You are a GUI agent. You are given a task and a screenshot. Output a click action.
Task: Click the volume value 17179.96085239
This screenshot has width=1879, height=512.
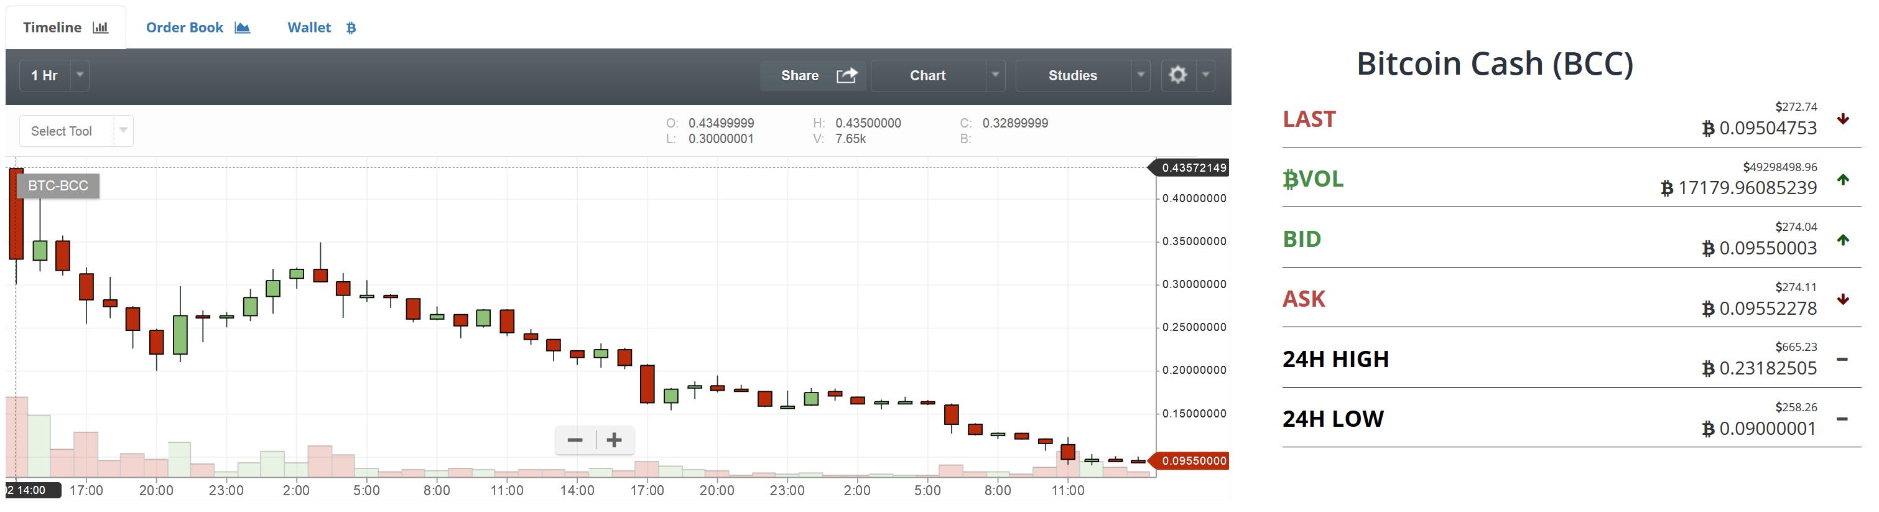click(x=1748, y=188)
